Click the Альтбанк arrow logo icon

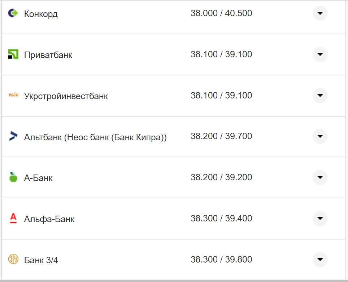click(13, 136)
